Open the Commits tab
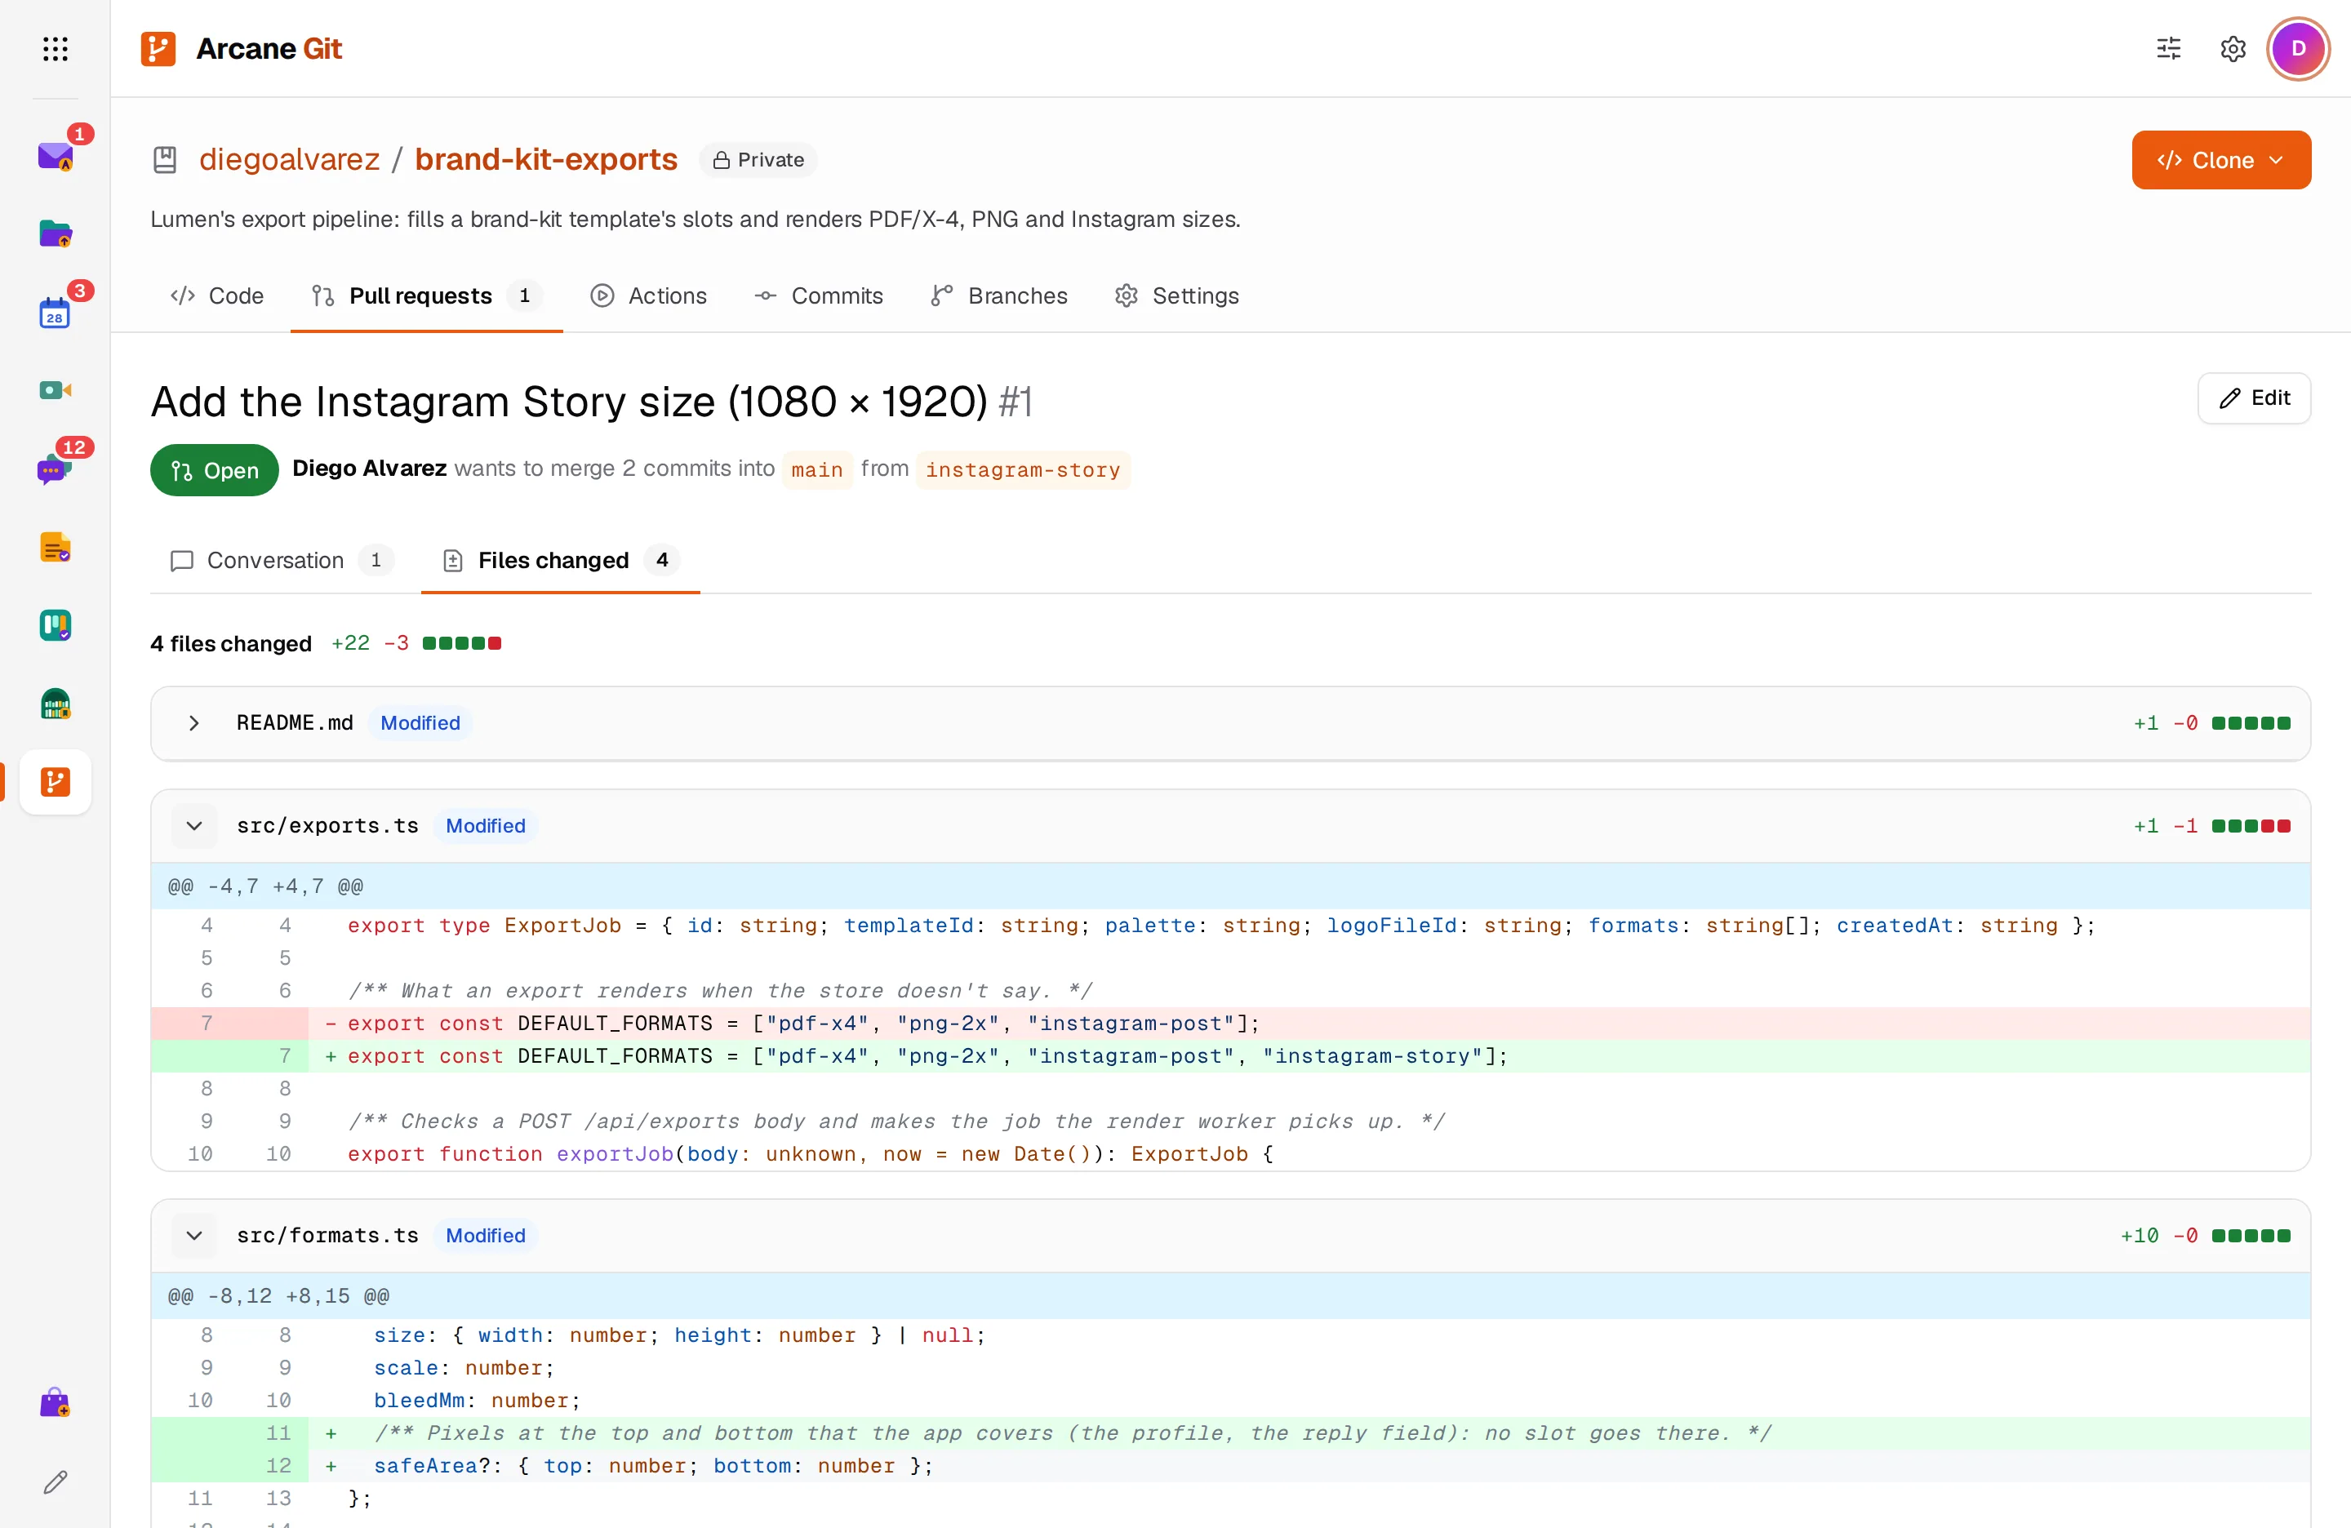Screen dimensions: 2351x1528 point(819,295)
